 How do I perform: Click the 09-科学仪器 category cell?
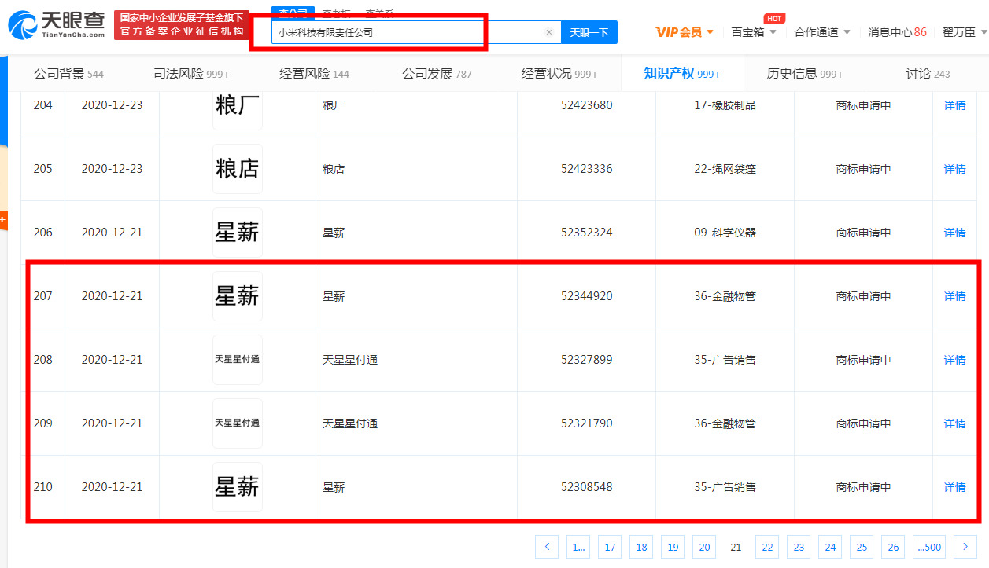(x=725, y=233)
